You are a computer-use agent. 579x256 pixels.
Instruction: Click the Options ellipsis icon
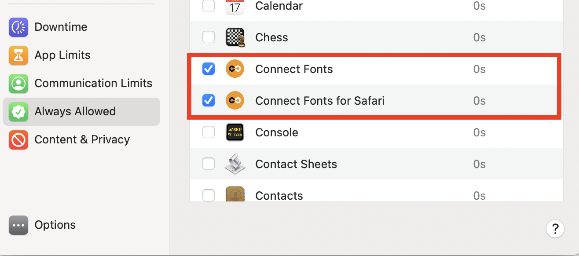18,225
